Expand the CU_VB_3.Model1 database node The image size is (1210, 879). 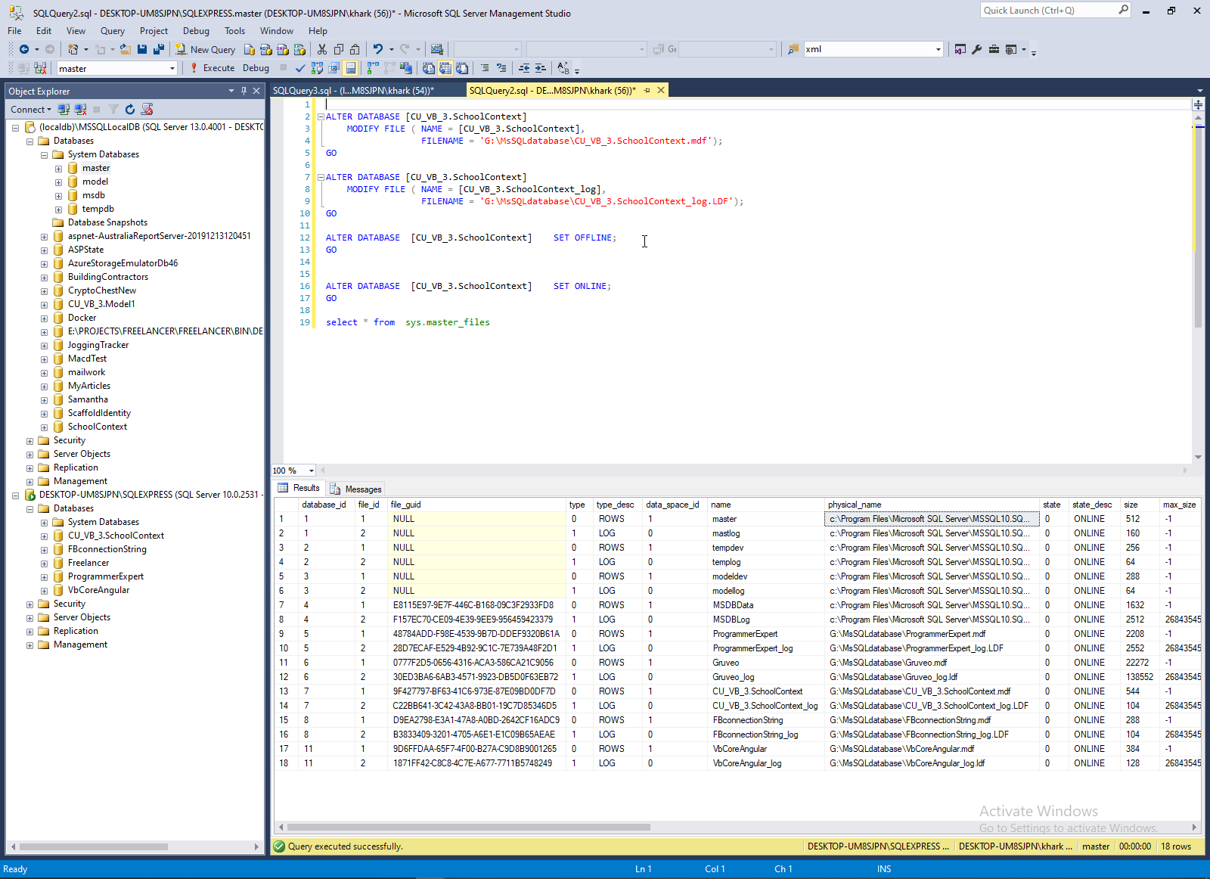point(44,305)
